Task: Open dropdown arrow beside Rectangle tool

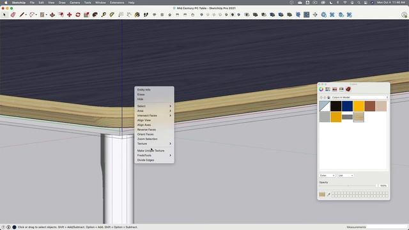Action: [46, 15]
